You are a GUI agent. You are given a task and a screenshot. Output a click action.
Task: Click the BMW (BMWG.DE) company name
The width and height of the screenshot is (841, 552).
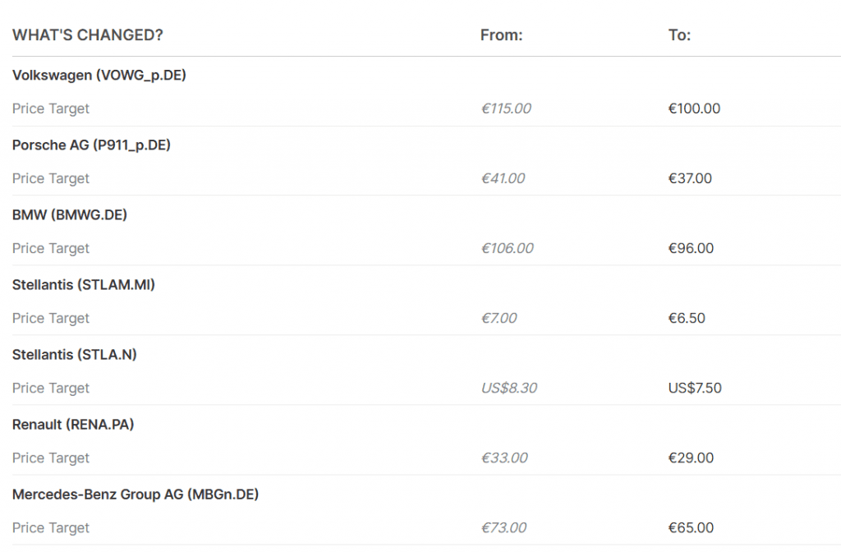coord(70,215)
